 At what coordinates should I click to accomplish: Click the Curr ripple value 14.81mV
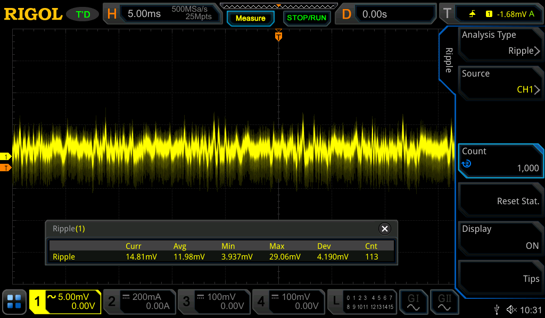tap(141, 257)
